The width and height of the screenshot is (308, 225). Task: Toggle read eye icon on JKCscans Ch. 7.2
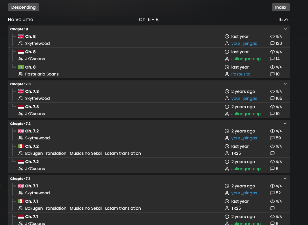click(x=272, y=162)
